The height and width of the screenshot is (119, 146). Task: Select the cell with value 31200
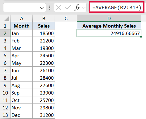pos(44,115)
